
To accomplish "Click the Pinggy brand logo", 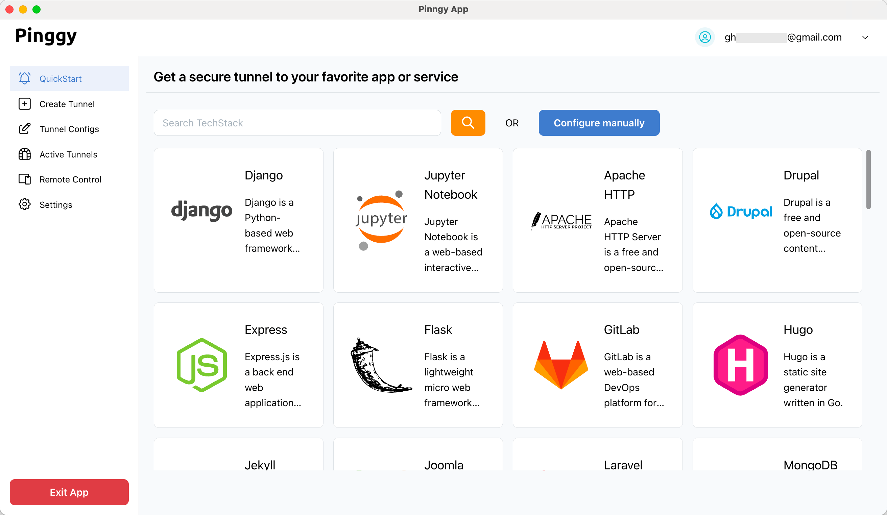I will pos(46,36).
